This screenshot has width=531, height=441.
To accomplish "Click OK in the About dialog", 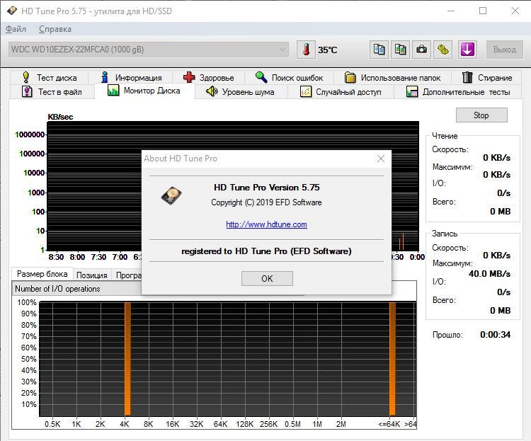I will pyautogui.click(x=267, y=278).
